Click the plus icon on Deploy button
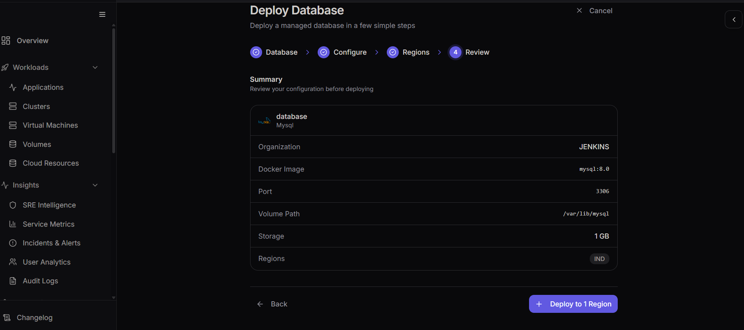 click(x=539, y=304)
